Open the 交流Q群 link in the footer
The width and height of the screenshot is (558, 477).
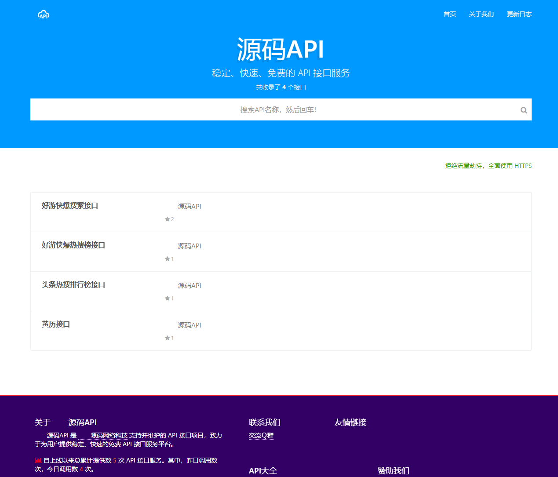(x=261, y=435)
